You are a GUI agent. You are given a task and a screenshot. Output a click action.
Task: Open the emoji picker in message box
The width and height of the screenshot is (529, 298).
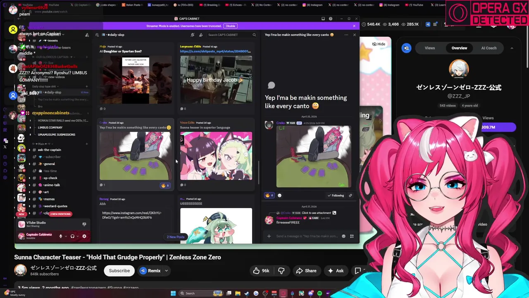[x=343, y=236]
